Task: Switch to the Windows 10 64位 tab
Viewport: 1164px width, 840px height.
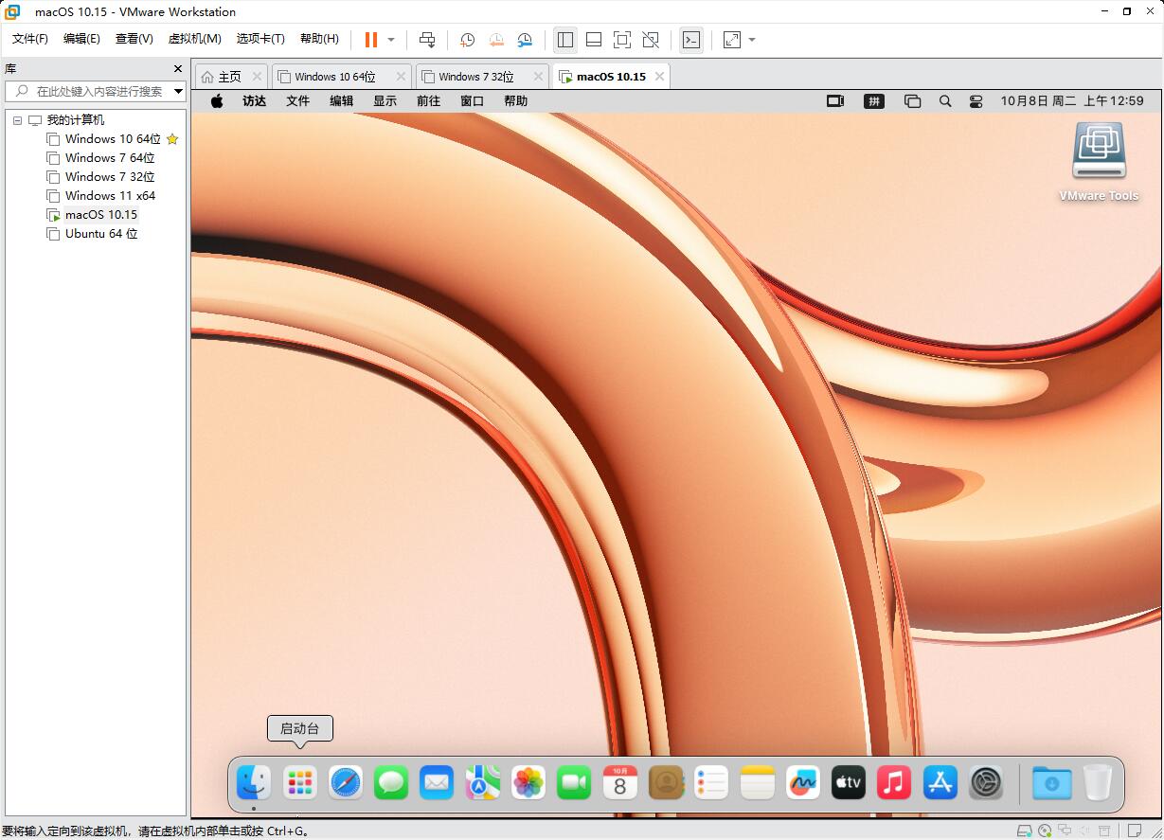Action: point(335,76)
